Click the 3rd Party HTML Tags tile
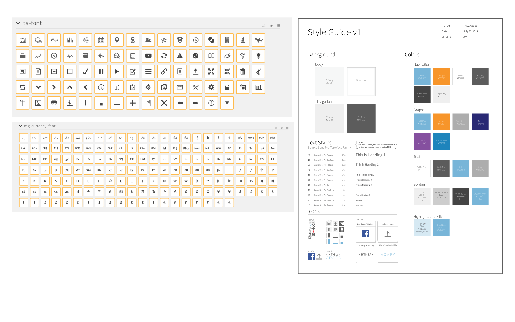This screenshot has height=322, width=515. pos(366,253)
